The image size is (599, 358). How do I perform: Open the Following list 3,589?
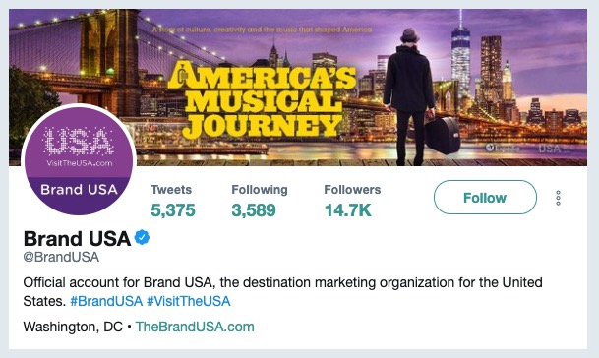(254, 210)
